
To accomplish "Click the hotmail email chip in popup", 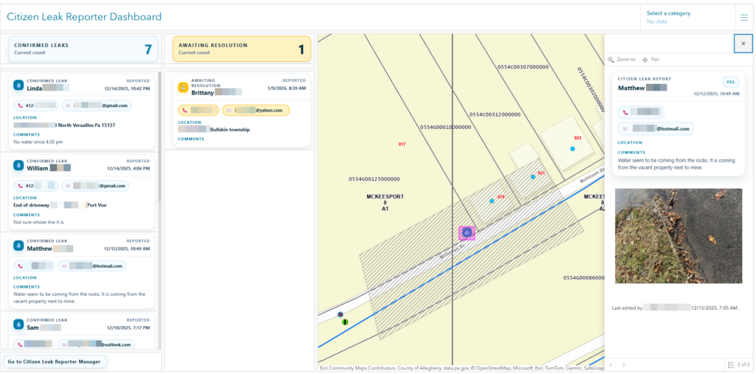I will tap(656, 128).
